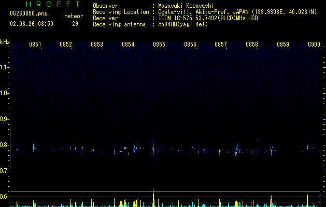Click the 1.0 kHz axis label
Image resolution: width=326 pixels, height=207 pixels.
coord(5,93)
